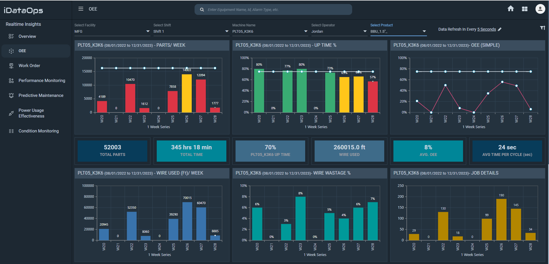Open the dashboard grid icon

(525, 9)
